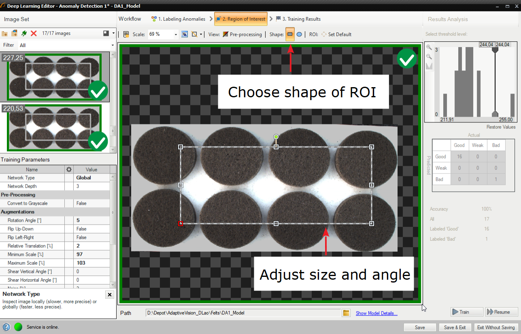521x334 pixels.
Task: Click the fit image to view icon
Action: 185,34
